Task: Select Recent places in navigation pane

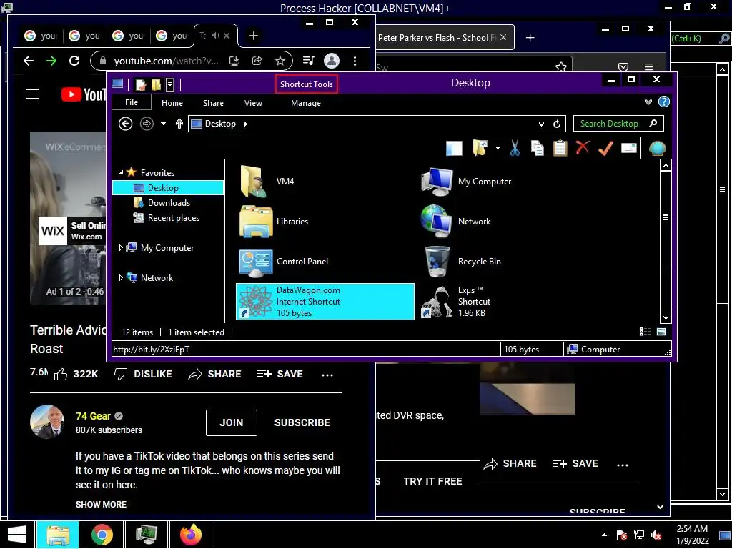Action: pos(174,217)
